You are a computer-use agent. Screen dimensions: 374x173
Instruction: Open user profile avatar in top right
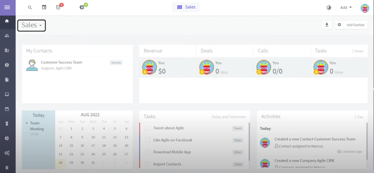365,8
